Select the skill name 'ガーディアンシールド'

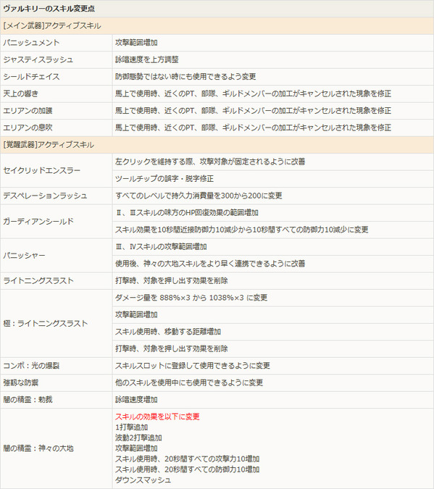pos(38,222)
